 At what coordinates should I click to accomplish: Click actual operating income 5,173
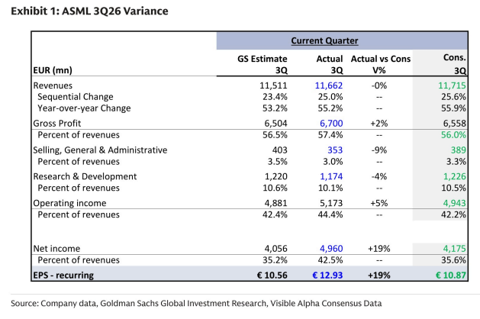coord(331,203)
